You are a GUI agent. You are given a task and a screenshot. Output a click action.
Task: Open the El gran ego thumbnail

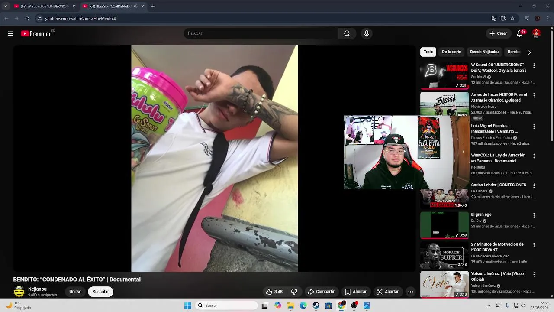[444, 225]
